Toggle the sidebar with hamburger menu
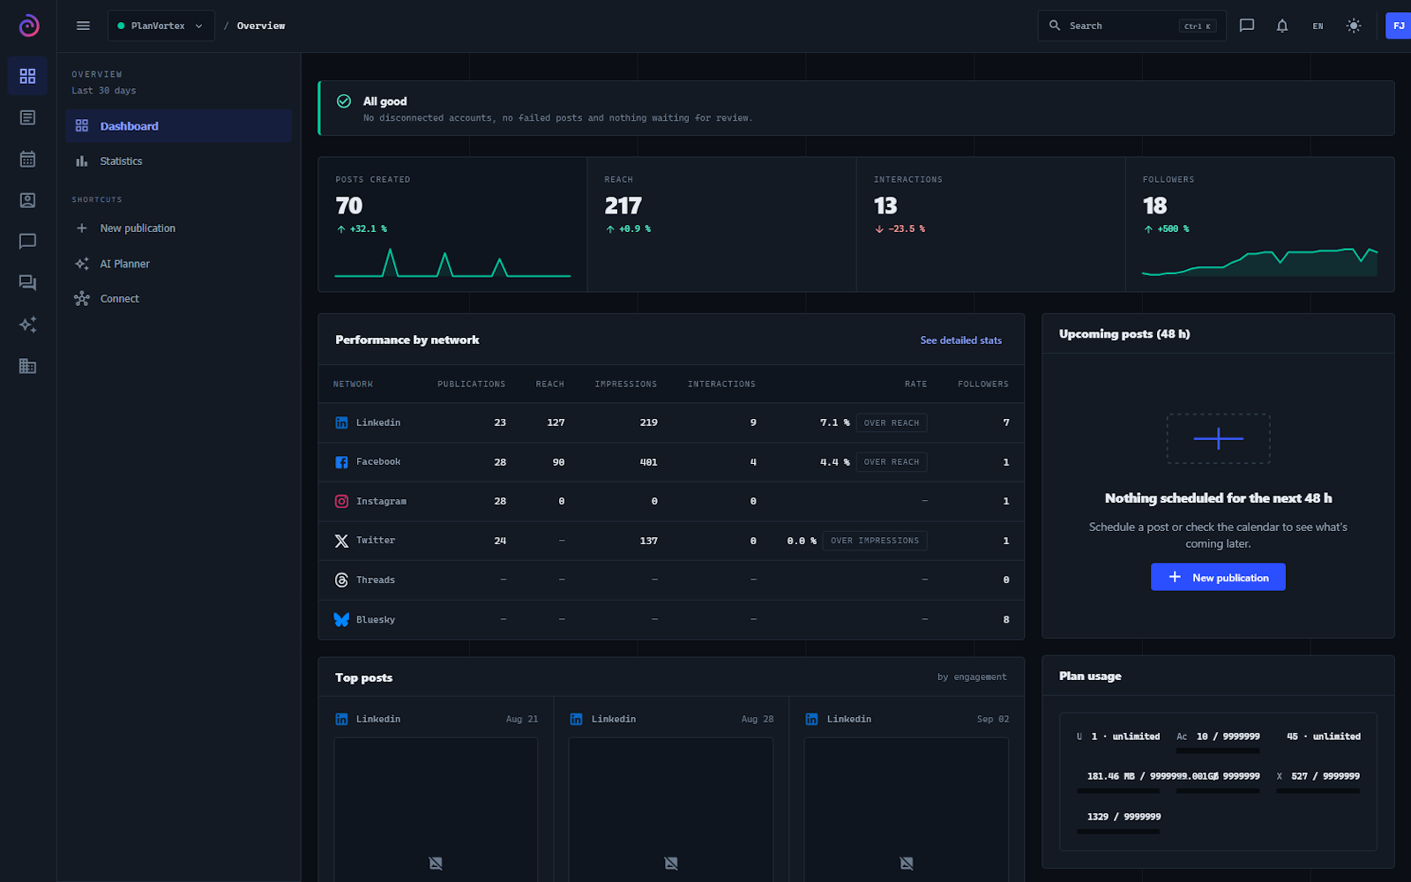The image size is (1411, 882). 83,26
